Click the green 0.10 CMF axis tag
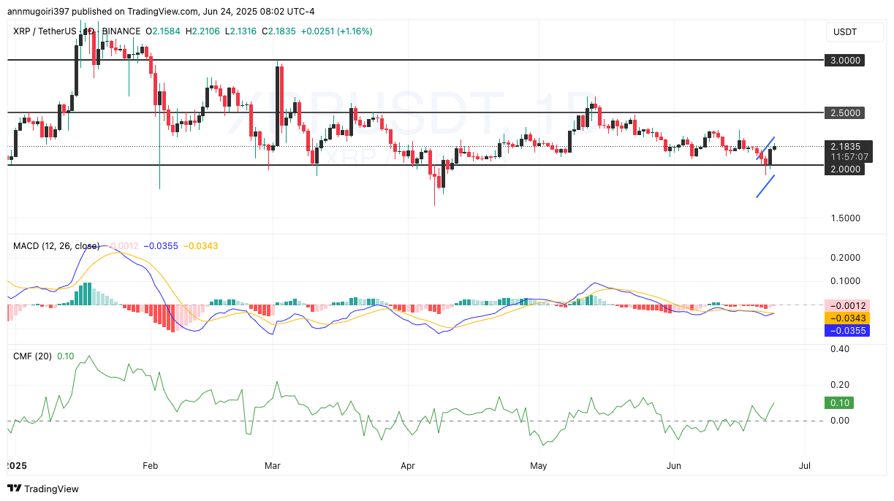 [x=838, y=402]
